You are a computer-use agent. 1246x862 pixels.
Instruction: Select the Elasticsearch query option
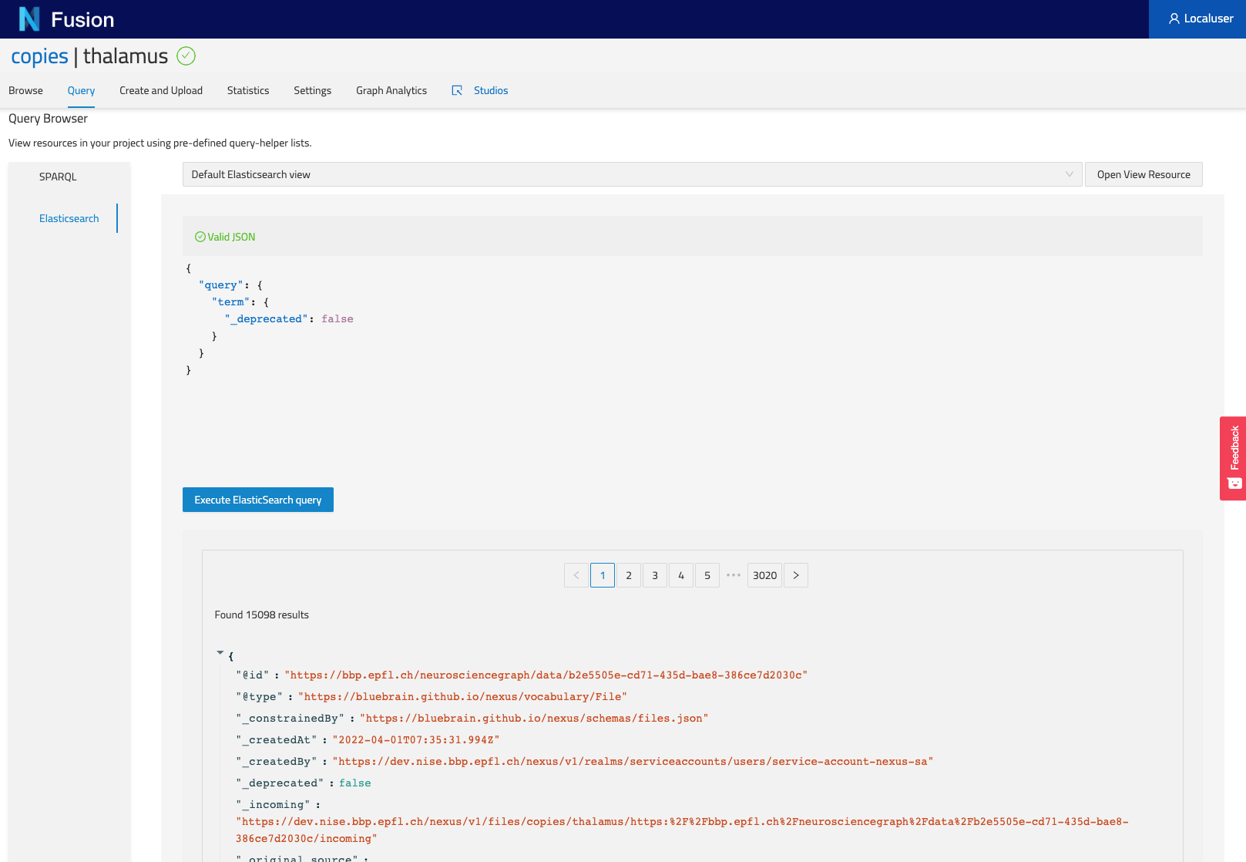[69, 218]
